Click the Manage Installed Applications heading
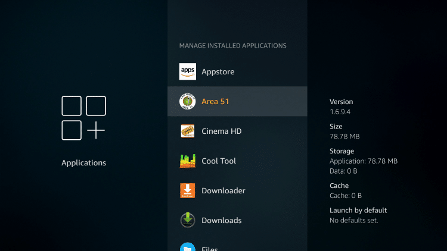447x251 pixels. pos(232,46)
